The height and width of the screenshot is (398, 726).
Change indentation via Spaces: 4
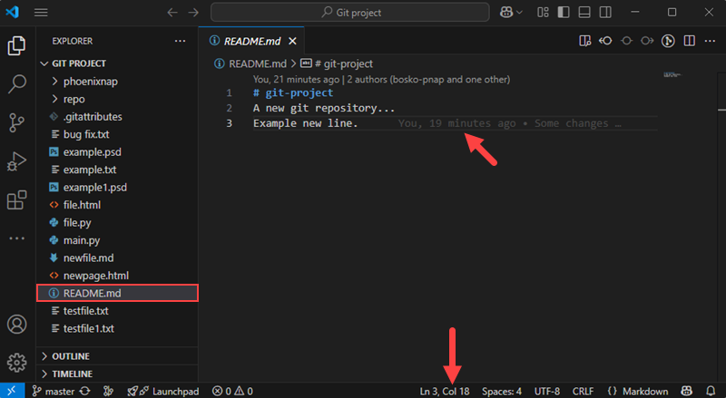502,391
